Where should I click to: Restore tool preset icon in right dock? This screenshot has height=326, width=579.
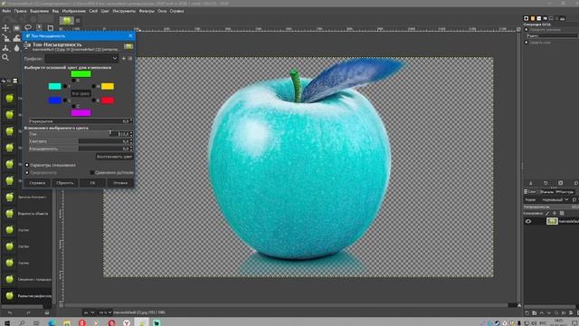(546, 183)
